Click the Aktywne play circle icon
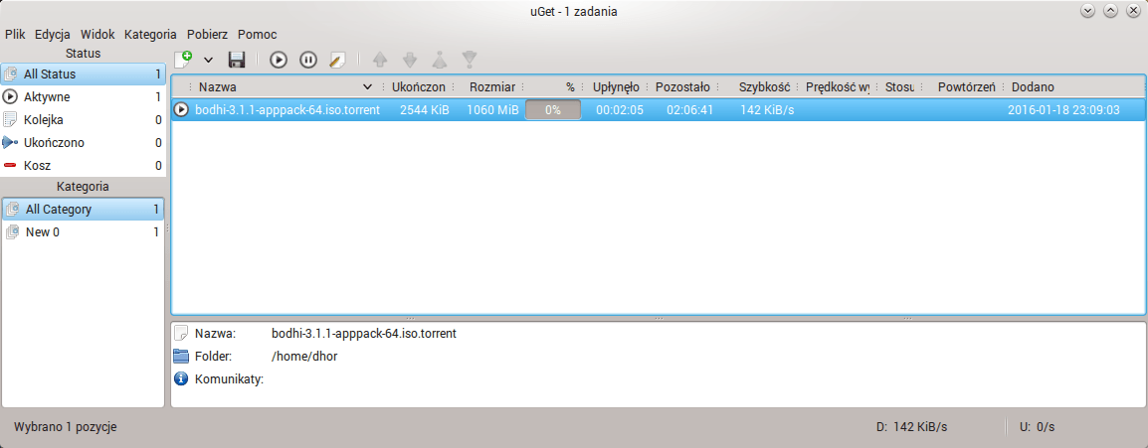The image size is (1148, 448). click(x=10, y=97)
